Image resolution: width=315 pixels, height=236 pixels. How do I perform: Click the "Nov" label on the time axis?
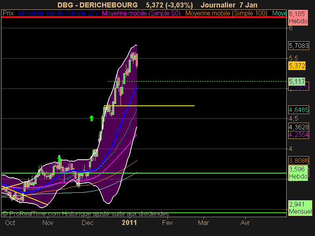pyautogui.click(x=48, y=223)
